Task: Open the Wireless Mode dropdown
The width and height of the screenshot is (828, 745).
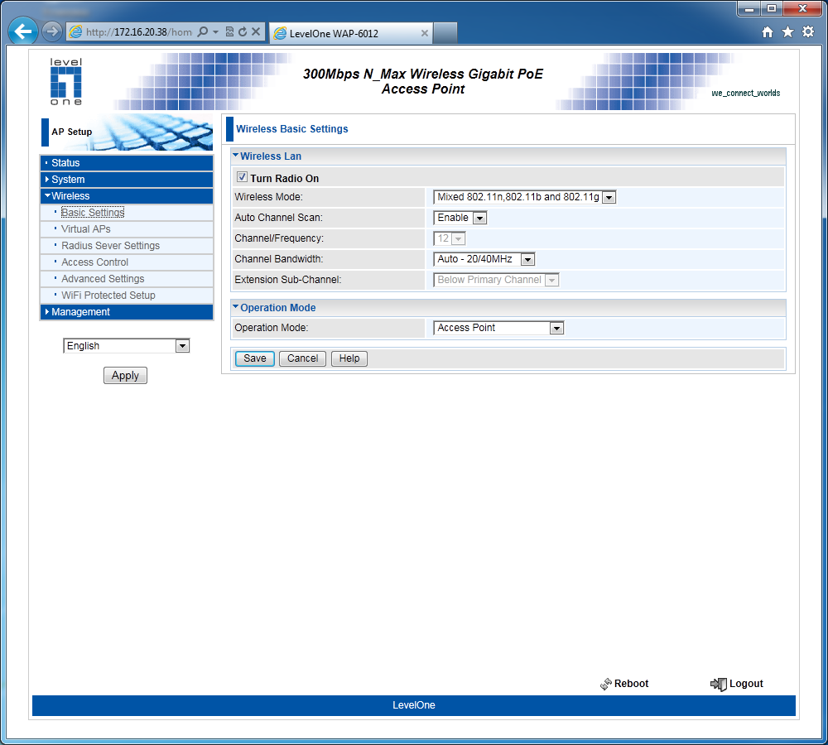Action: 524,197
